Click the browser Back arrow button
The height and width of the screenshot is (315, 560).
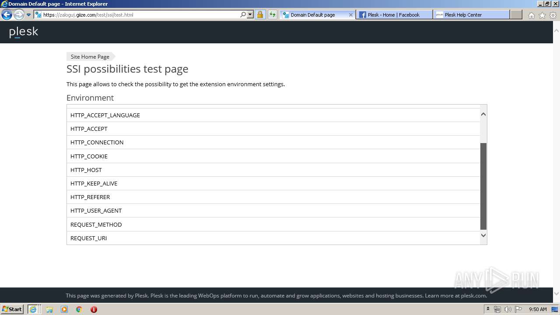pos(7,14)
